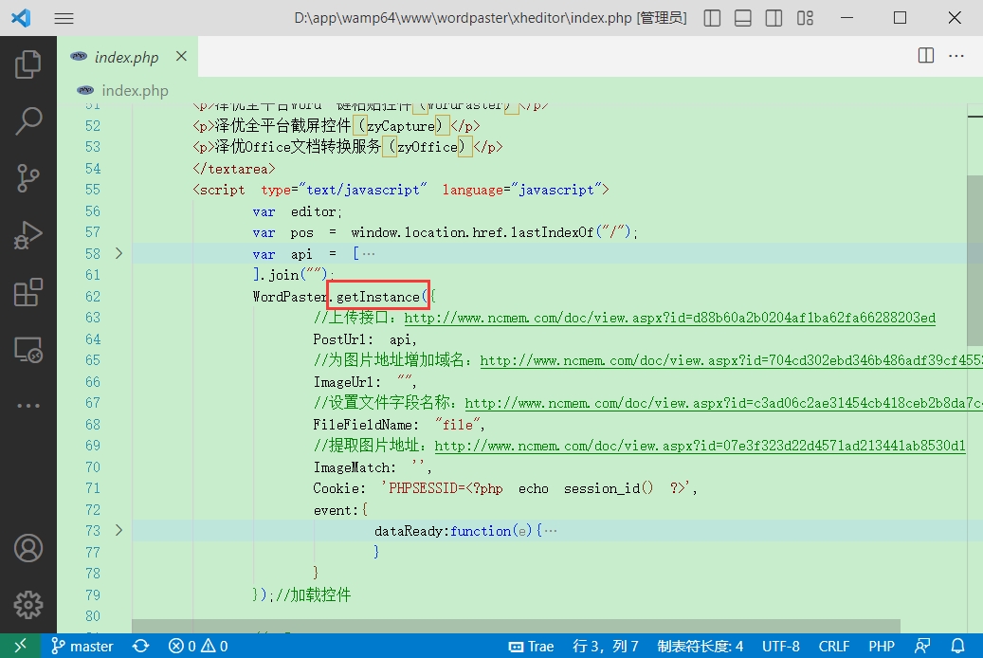Click the master branch in status bar
Image resolution: width=983 pixels, height=658 pixels.
82,647
